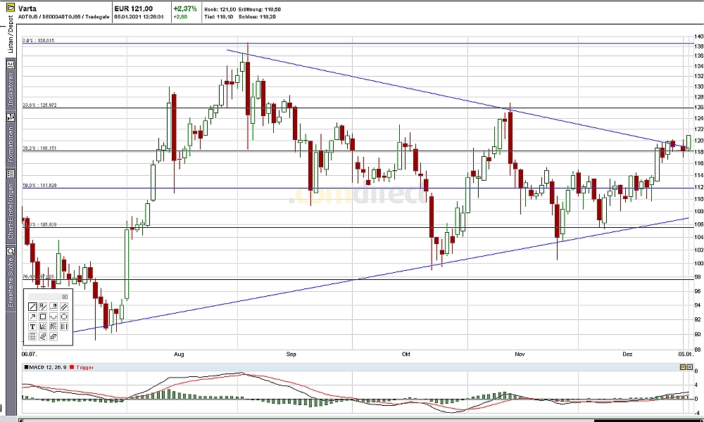Select the parallel channel lines tool

tap(64, 307)
